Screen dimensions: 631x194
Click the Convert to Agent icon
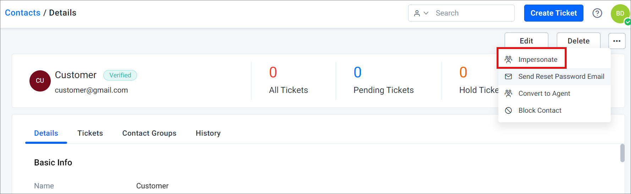[509, 93]
